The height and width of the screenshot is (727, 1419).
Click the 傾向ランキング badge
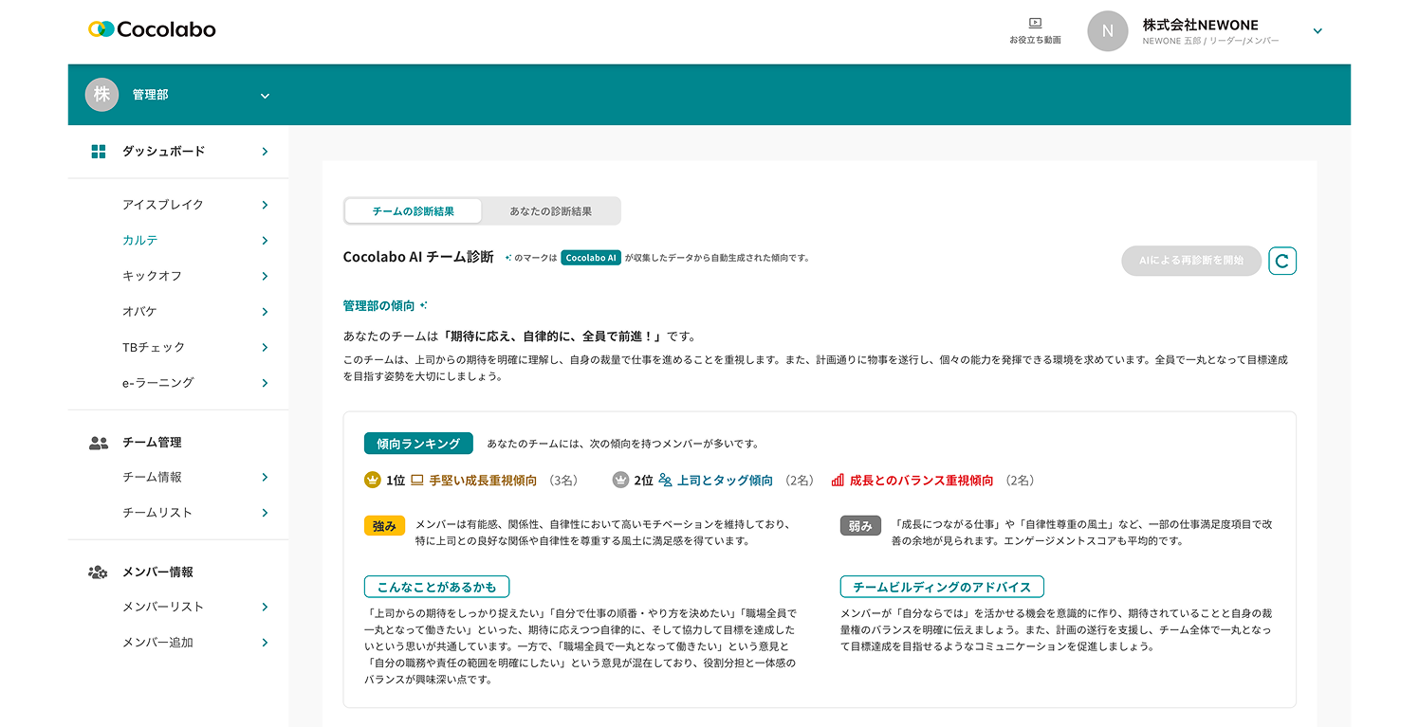pos(418,444)
